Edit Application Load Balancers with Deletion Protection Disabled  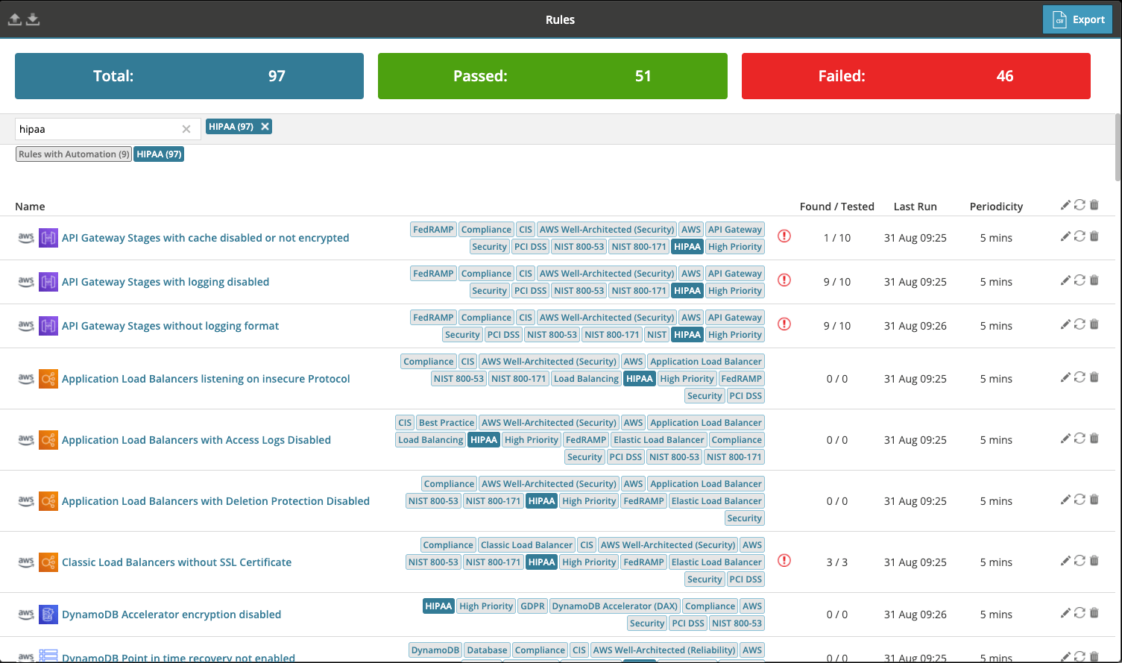pos(1065,500)
